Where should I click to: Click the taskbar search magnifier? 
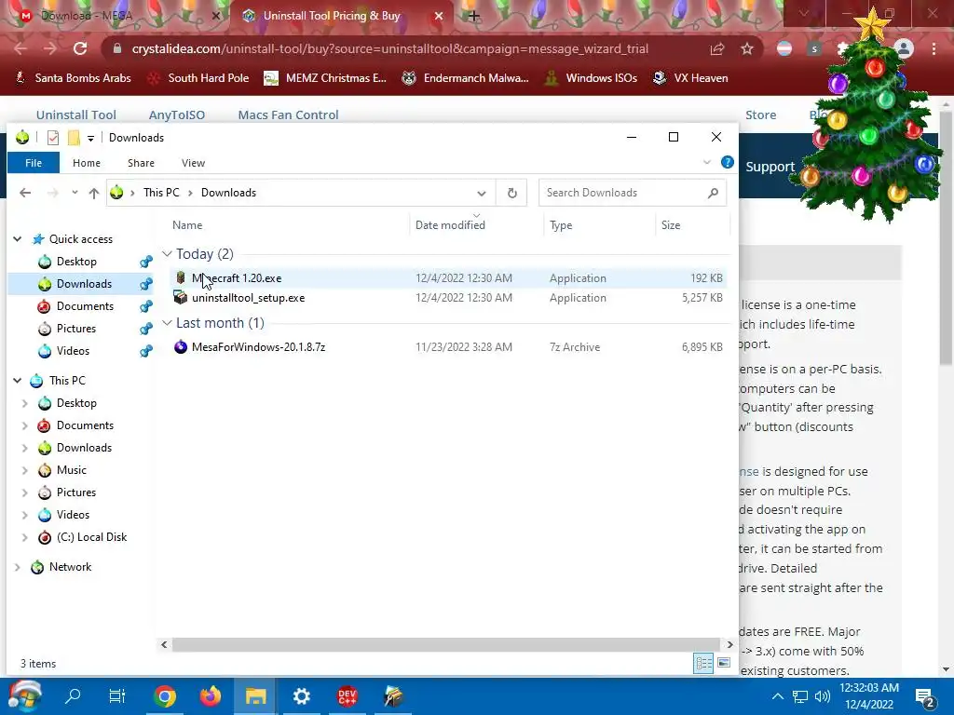point(73,695)
